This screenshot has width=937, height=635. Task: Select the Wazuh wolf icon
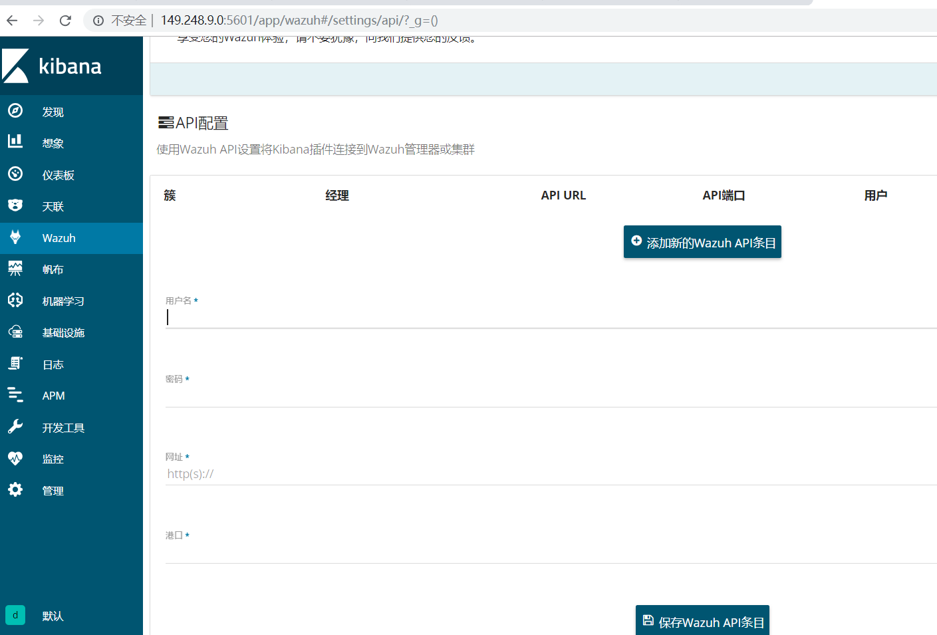click(x=15, y=237)
